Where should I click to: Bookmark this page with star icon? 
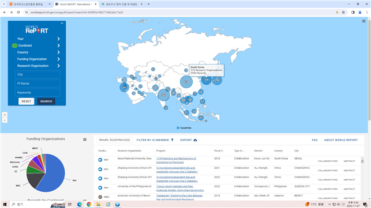343,12
